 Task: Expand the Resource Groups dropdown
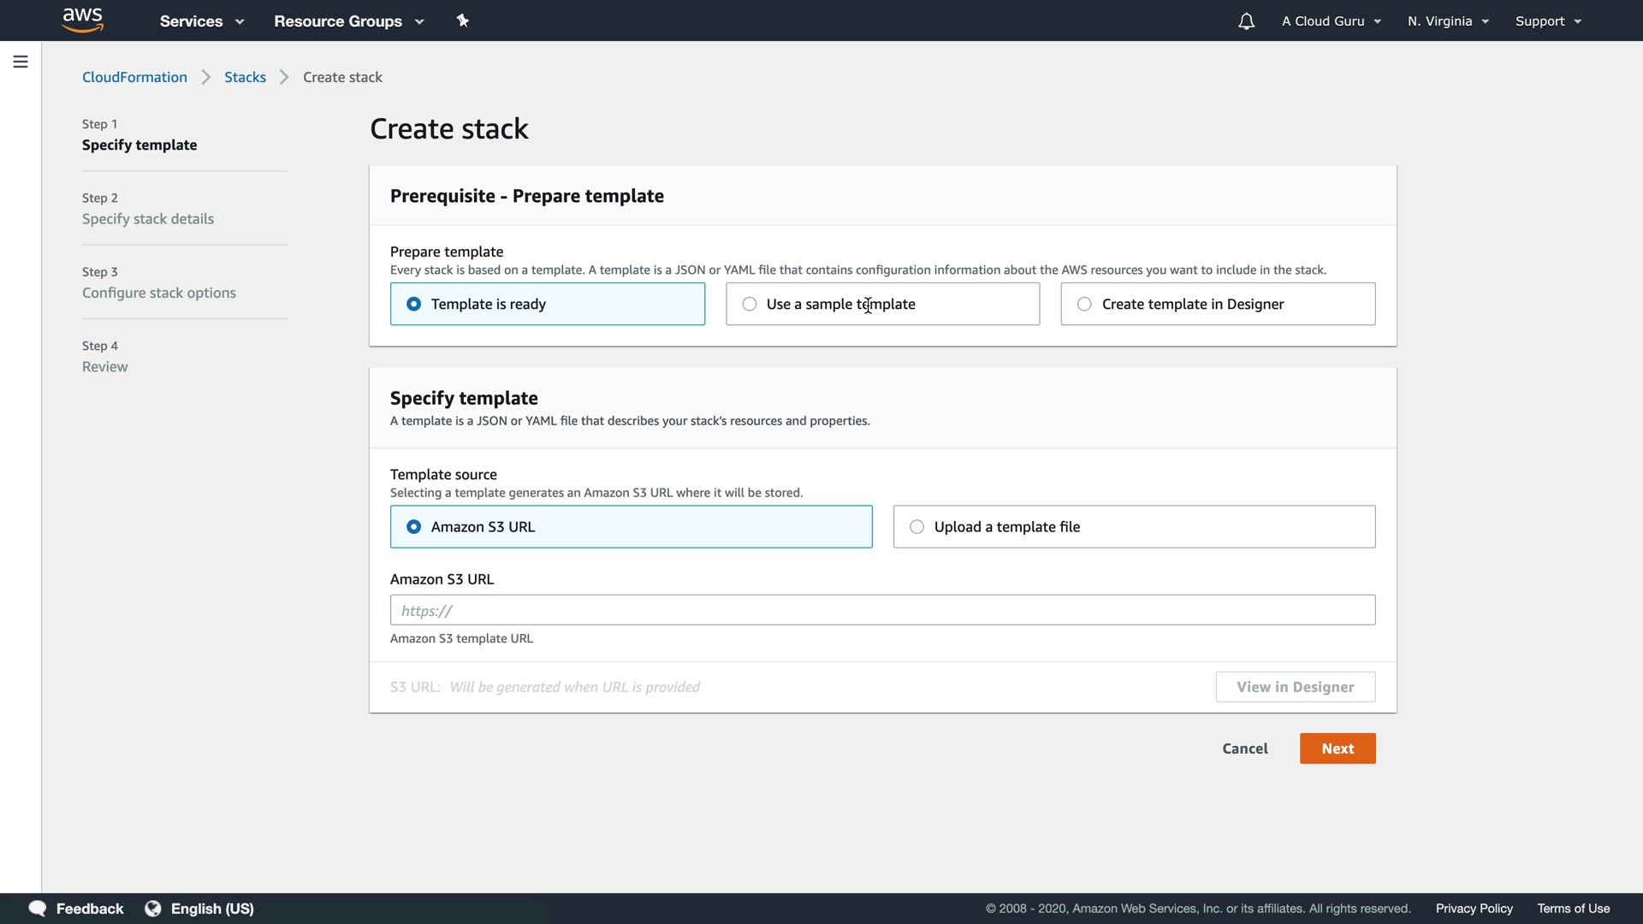348,21
